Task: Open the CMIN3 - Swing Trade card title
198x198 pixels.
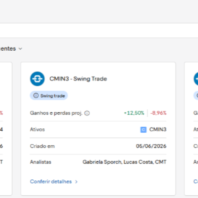Action: tap(78, 79)
